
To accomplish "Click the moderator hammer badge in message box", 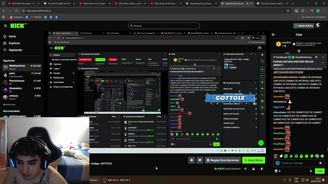I will click(x=278, y=163).
